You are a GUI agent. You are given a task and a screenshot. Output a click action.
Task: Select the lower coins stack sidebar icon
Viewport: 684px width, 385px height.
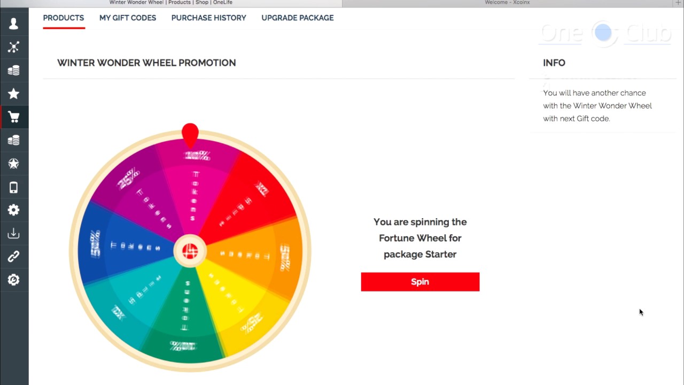(x=14, y=140)
